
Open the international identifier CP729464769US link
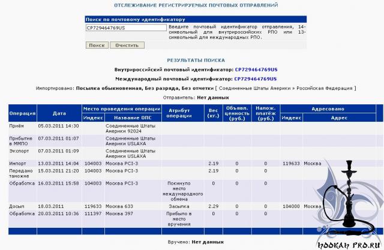[256, 79]
